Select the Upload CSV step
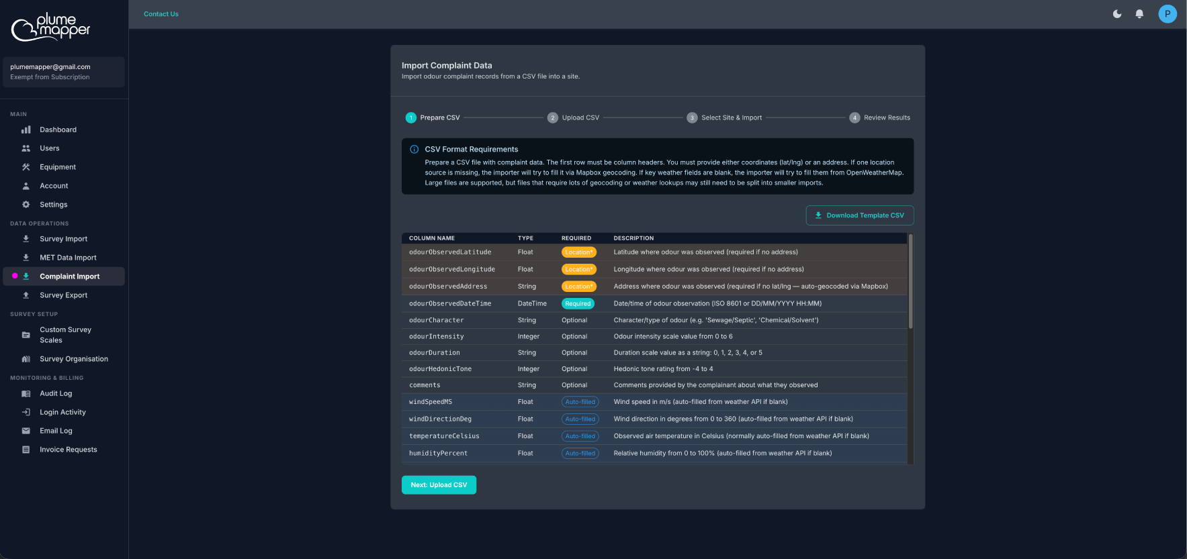Viewport: 1187px width, 559px height. 573,117
